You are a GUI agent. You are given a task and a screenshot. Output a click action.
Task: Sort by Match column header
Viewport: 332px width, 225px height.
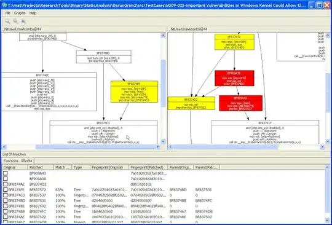pyautogui.click(x=63, y=167)
